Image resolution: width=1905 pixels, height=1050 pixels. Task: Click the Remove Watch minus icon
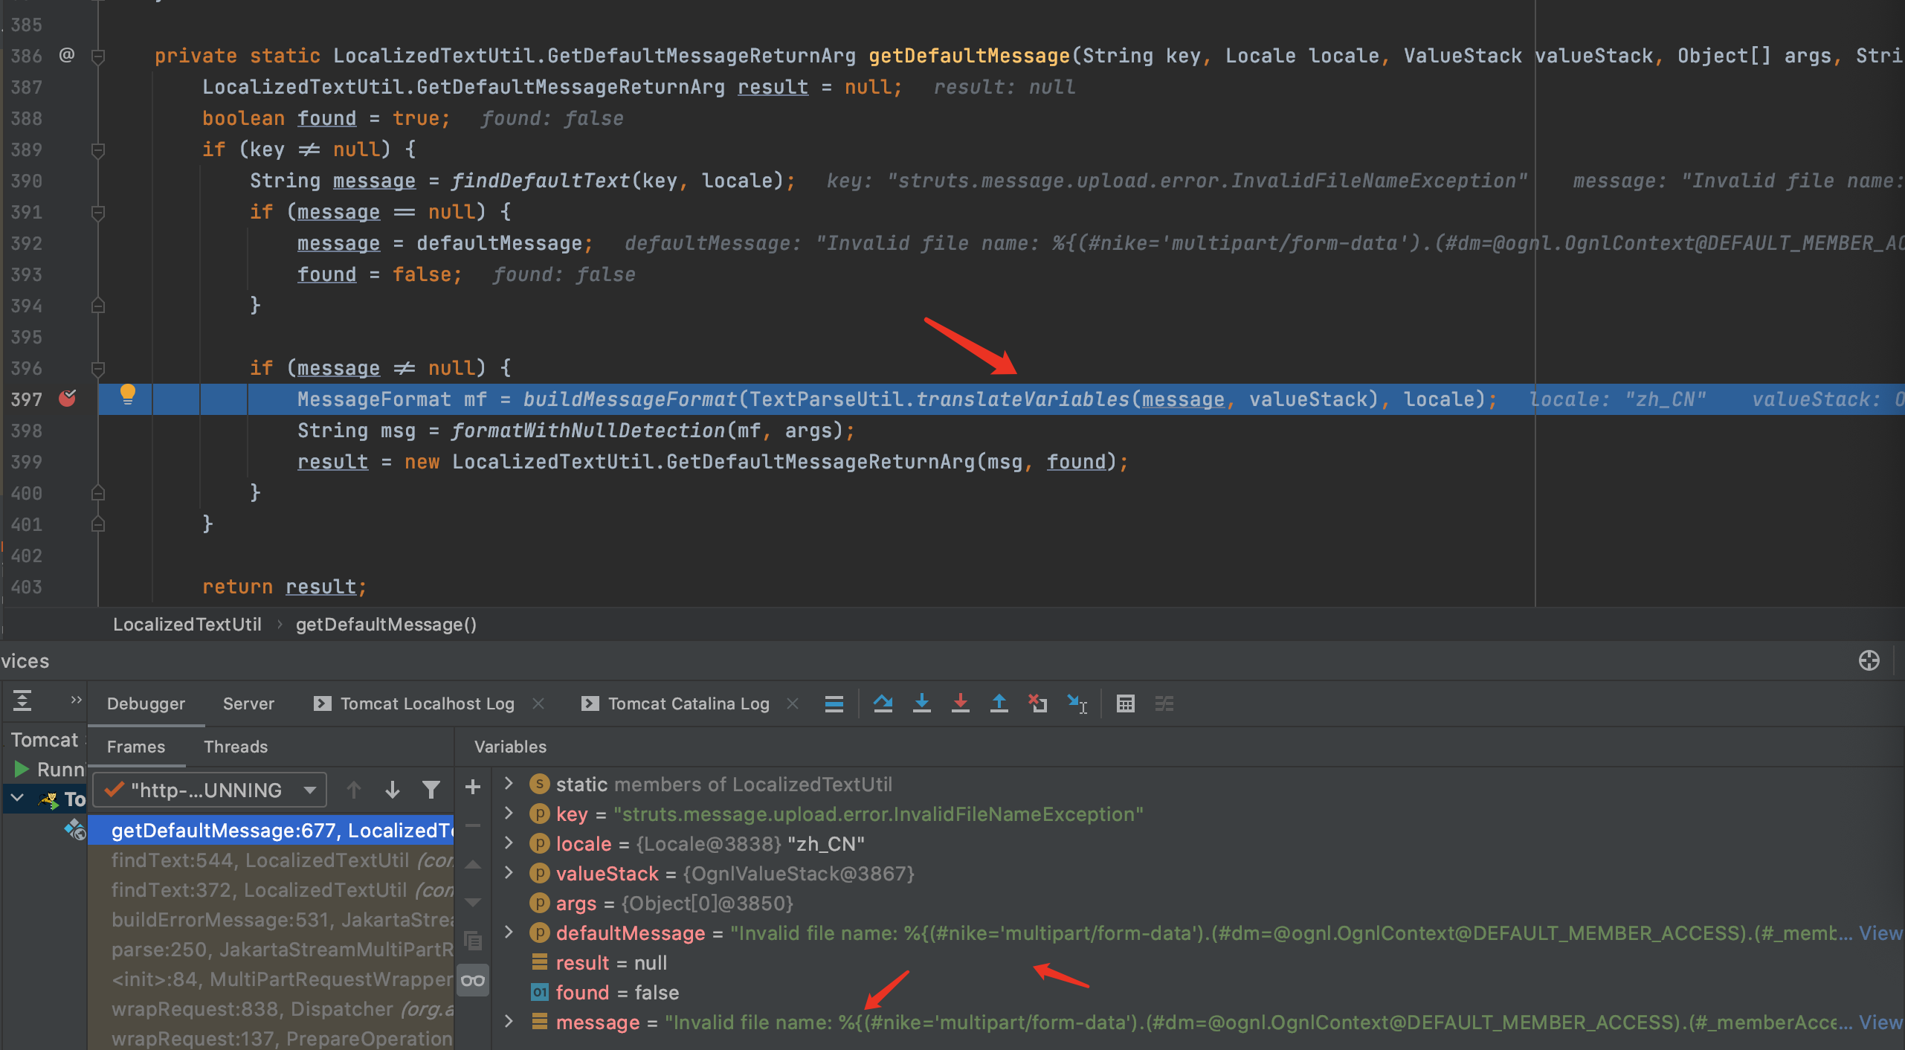coord(473,825)
